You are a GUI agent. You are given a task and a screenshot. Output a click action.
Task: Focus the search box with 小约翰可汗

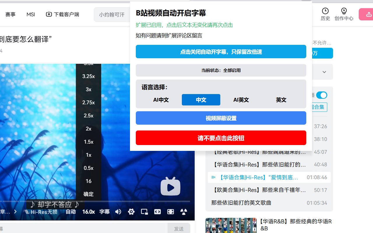112,15
